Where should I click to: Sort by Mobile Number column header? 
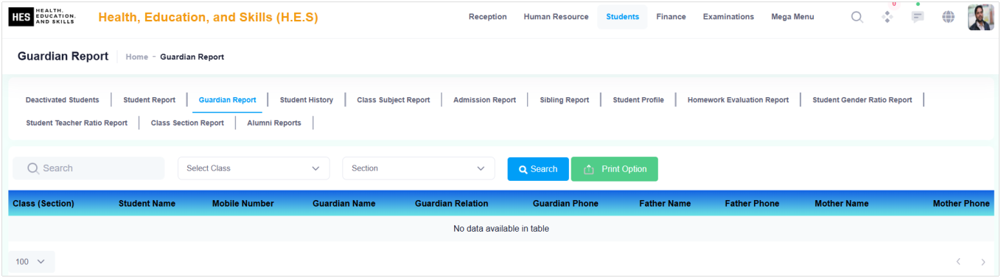(243, 204)
